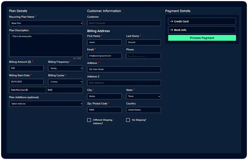The height and width of the screenshot is (160, 248).
Task: Select the Bank Info payment method
Action: coord(202,30)
